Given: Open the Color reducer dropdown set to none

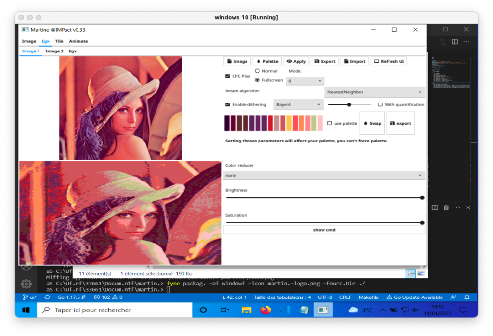Looking at the screenshot, I should coord(324,175).
